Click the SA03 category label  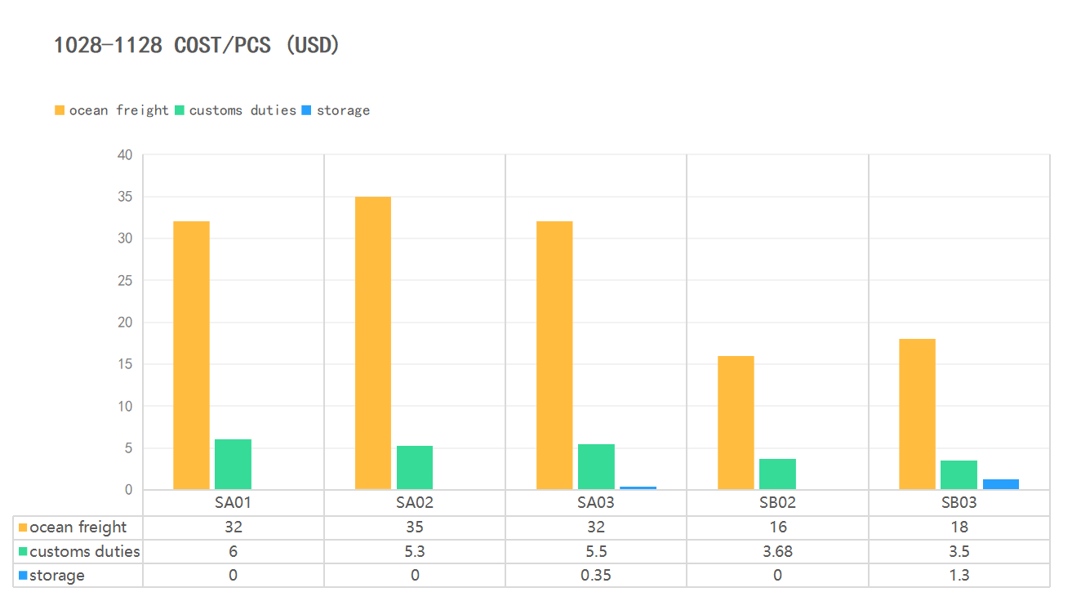[x=596, y=503]
